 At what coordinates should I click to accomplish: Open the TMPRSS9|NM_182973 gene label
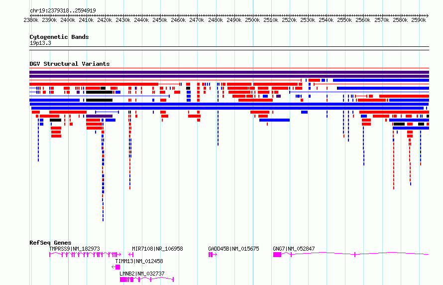tap(75, 249)
